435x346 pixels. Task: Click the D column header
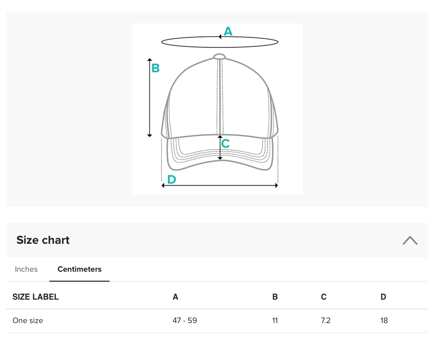point(383,297)
